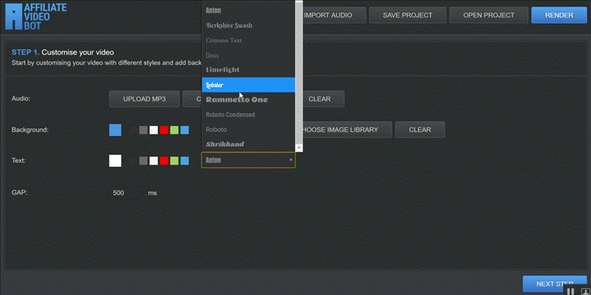Choose the Limelight font option

249,70
